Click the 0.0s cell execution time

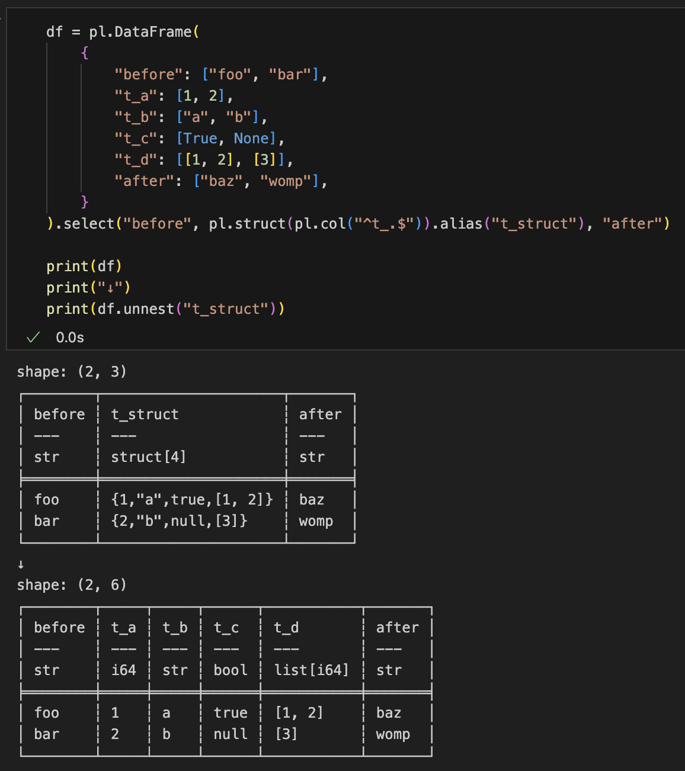70,338
